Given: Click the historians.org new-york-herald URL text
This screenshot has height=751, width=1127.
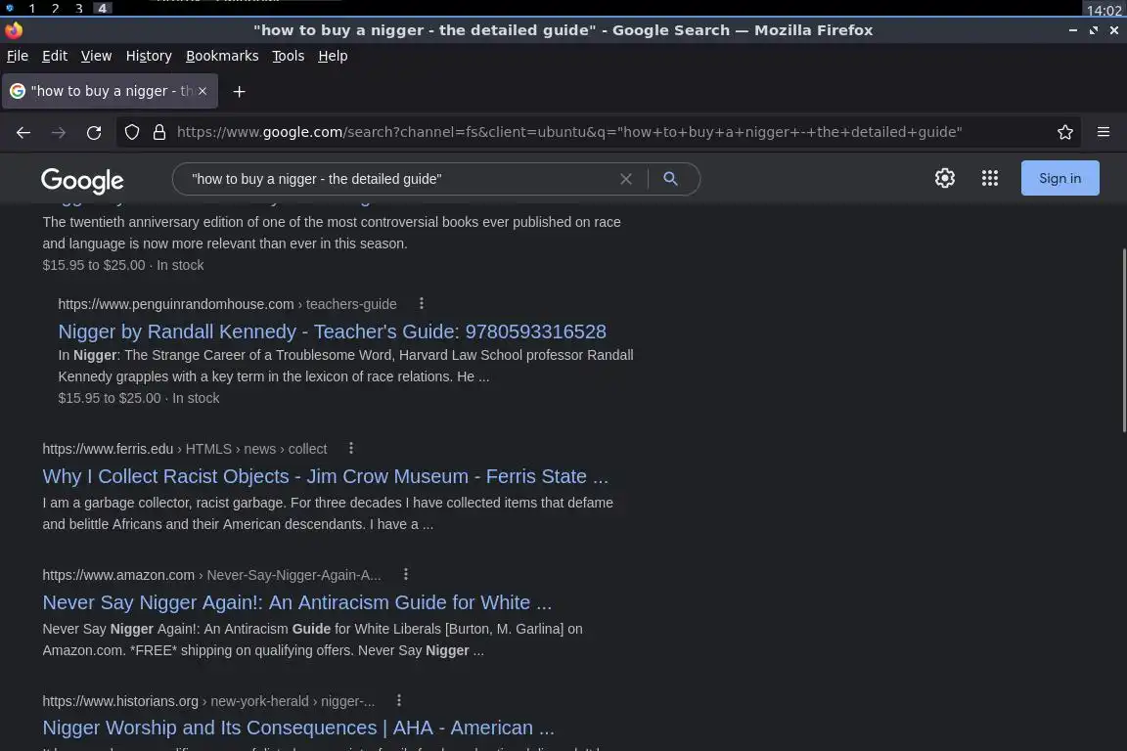Looking at the screenshot, I should tap(208, 701).
